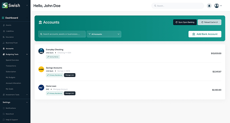
Task: Open Business/Trust in the sidebar
Action: (x=11, y=43)
